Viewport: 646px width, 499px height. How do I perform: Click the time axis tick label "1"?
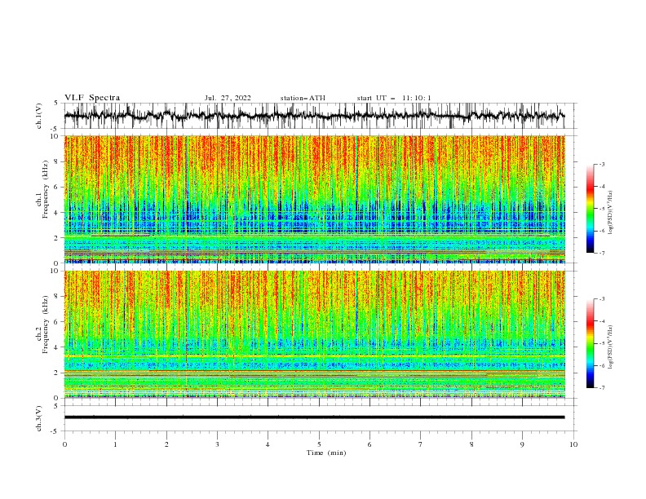(115, 444)
